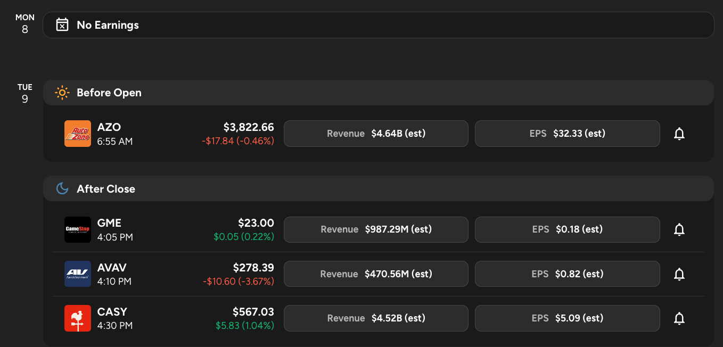The width and height of the screenshot is (723, 347).
Task: Select the Tuesday 9 date label
Action: [x=24, y=94]
